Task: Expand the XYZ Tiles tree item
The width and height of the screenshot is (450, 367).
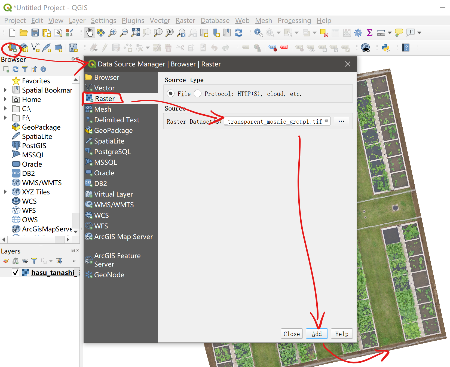Action: coord(5,192)
